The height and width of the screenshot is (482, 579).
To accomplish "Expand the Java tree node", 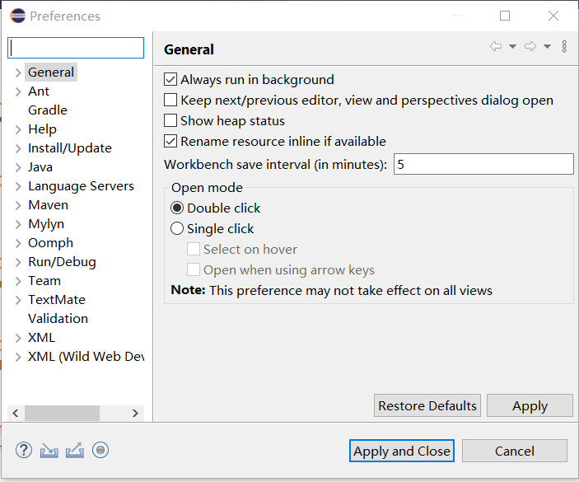I will [18, 167].
